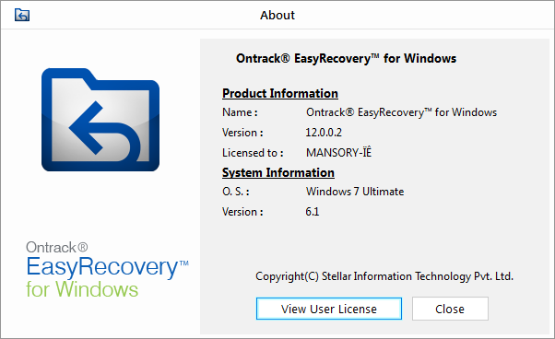Click the About title text

pyautogui.click(x=277, y=16)
